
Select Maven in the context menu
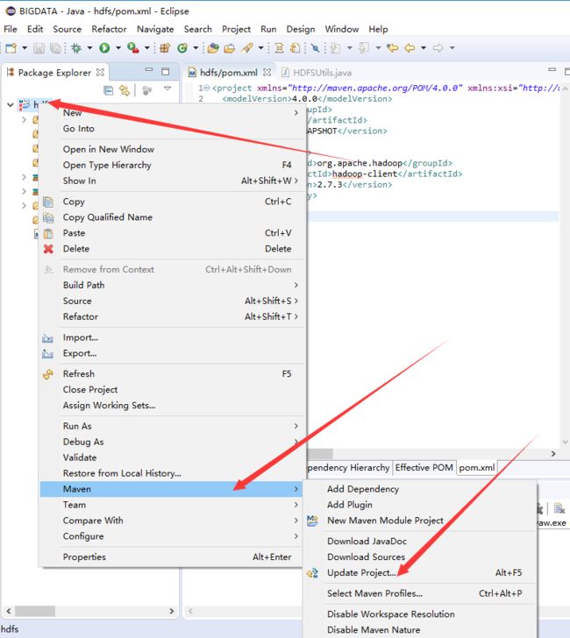171,489
